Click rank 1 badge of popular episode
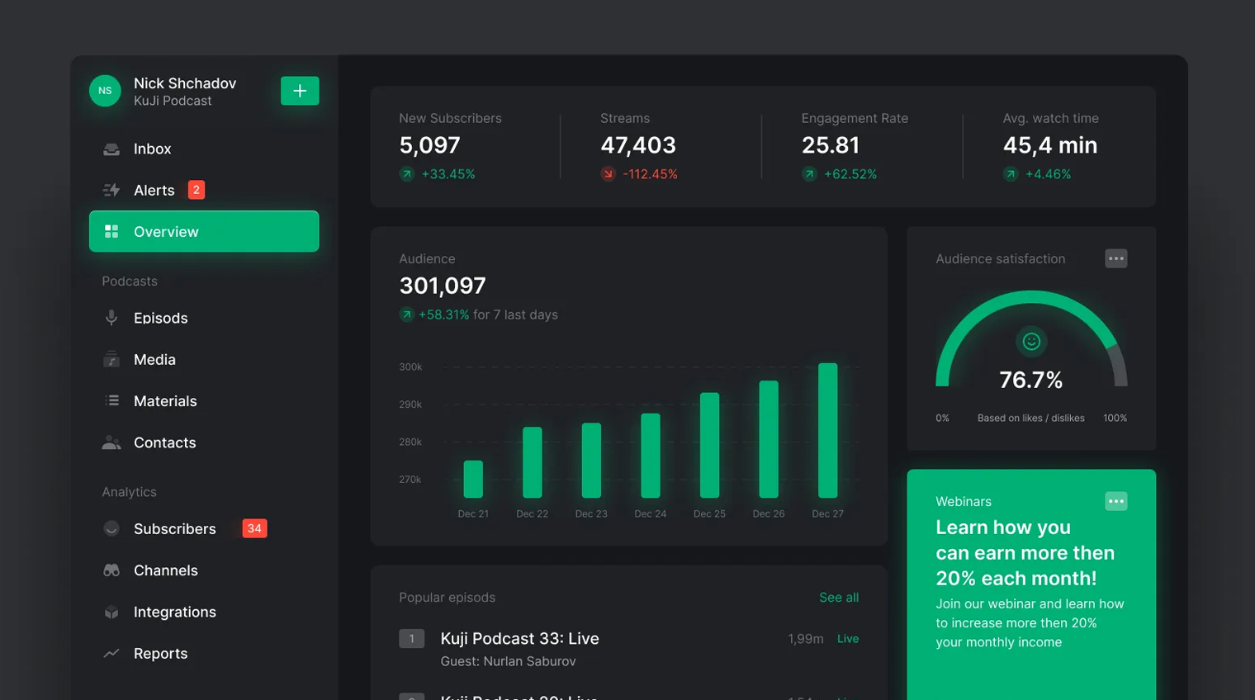The width and height of the screenshot is (1255, 700). [412, 639]
